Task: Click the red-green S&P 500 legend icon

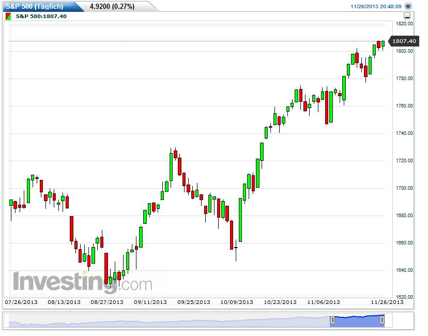Action: pyautogui.click(x=8, y=17)
